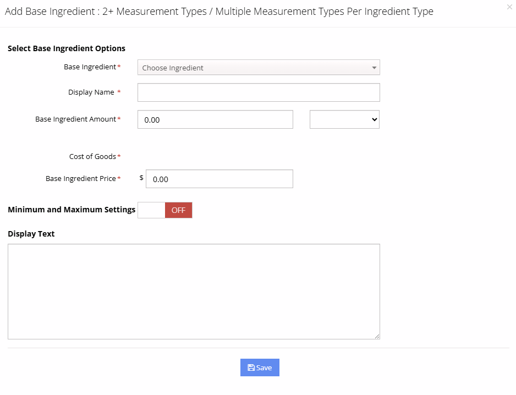Close the Add Base Ingredient dialog
This screenshot has width=516, height=395.
click(x=509, y=7)
